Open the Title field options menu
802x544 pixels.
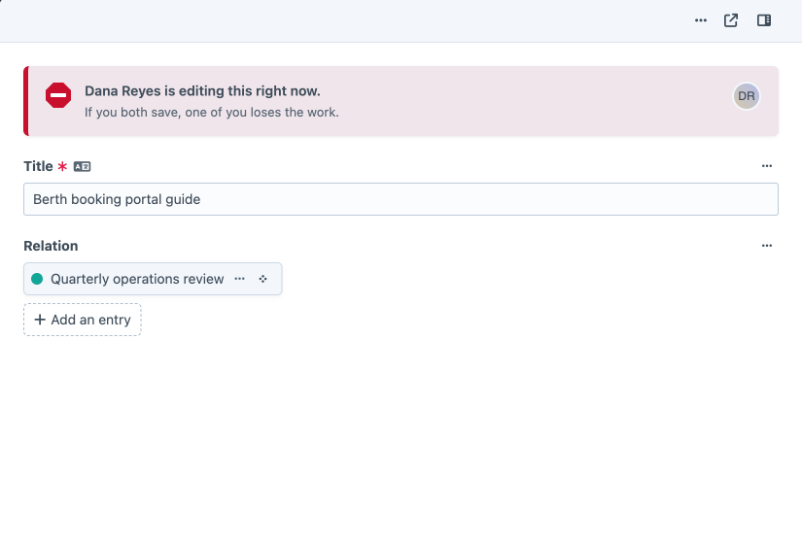[x=767, y=166]
